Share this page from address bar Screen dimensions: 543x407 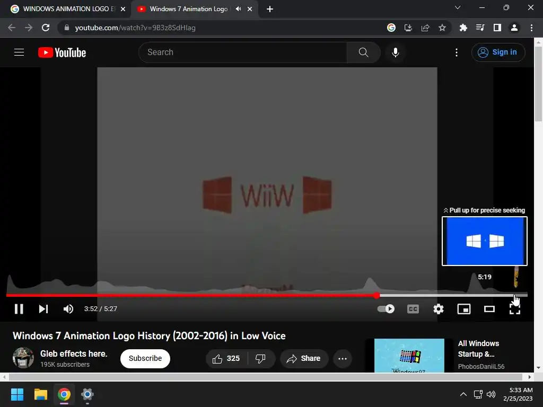click(425, 28)
